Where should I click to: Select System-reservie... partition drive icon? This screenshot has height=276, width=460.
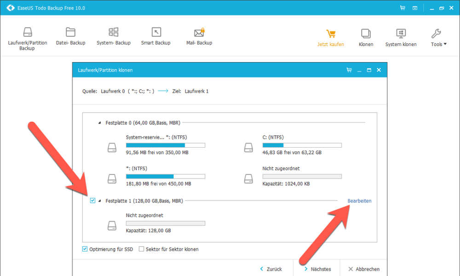(112, 148)
